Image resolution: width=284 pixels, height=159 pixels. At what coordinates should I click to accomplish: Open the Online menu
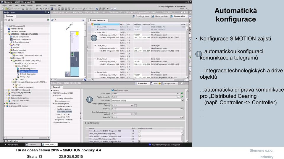30,5
